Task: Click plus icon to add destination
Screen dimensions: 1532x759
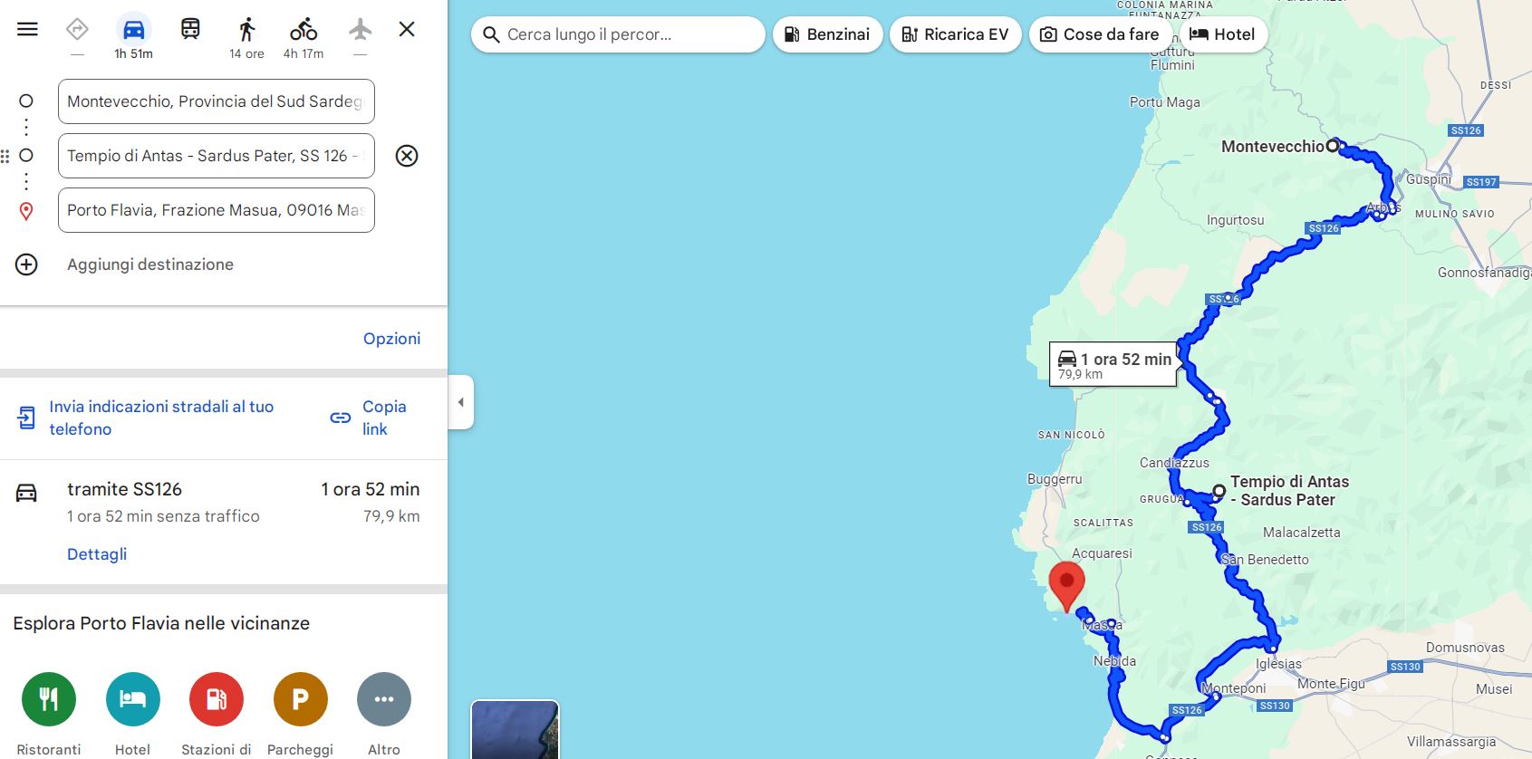Action: [x=26, y=264]
